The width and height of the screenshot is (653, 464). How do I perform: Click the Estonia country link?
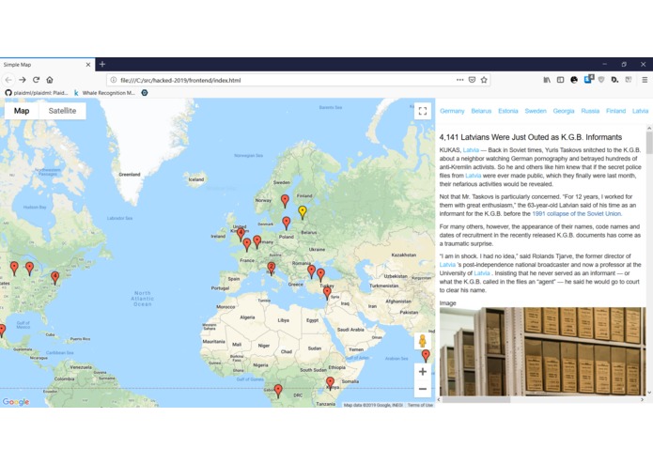508,111
